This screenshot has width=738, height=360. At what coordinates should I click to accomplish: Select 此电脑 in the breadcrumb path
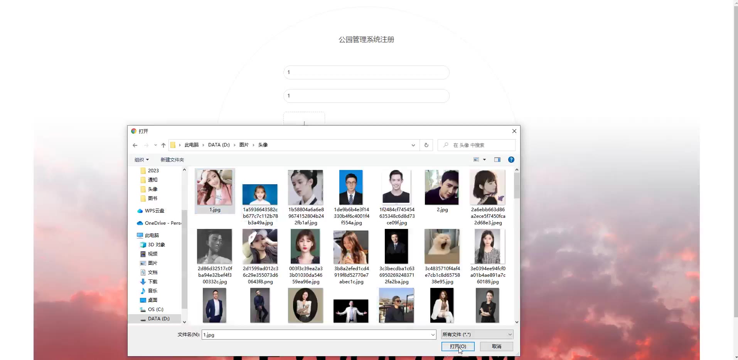point(191,145)
